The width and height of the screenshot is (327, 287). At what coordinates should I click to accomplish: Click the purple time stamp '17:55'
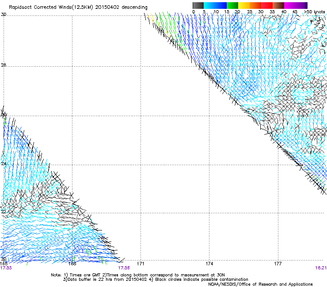point(6,268)
